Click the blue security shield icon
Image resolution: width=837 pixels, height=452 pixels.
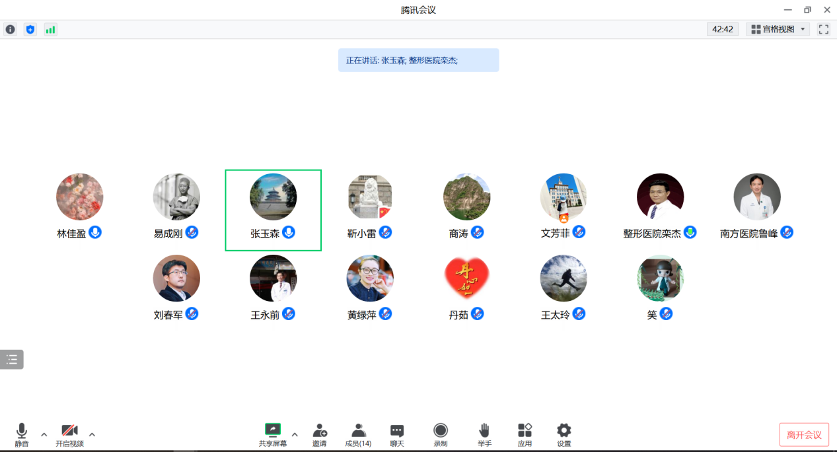click(x=30, y=30)
